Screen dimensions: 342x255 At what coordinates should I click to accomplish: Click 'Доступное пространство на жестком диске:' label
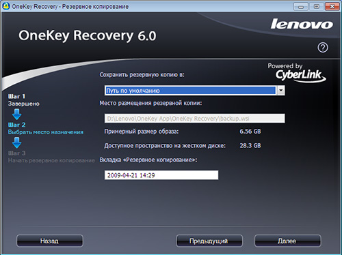165,146
